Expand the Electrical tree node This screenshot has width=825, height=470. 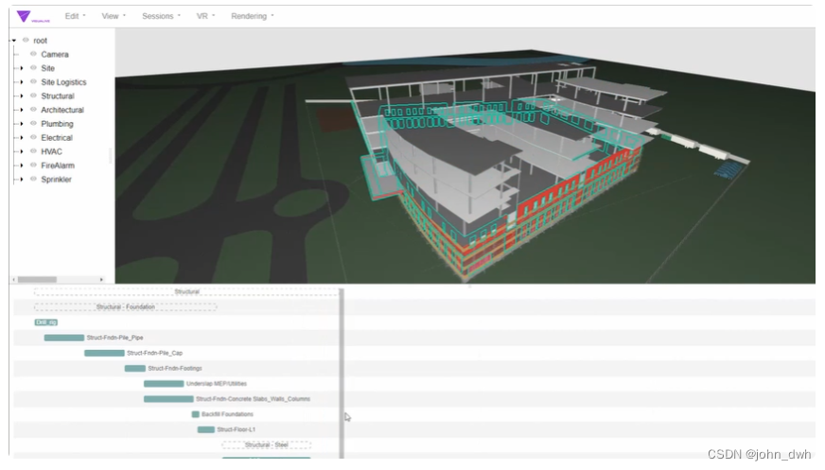(x=22, y=138)
